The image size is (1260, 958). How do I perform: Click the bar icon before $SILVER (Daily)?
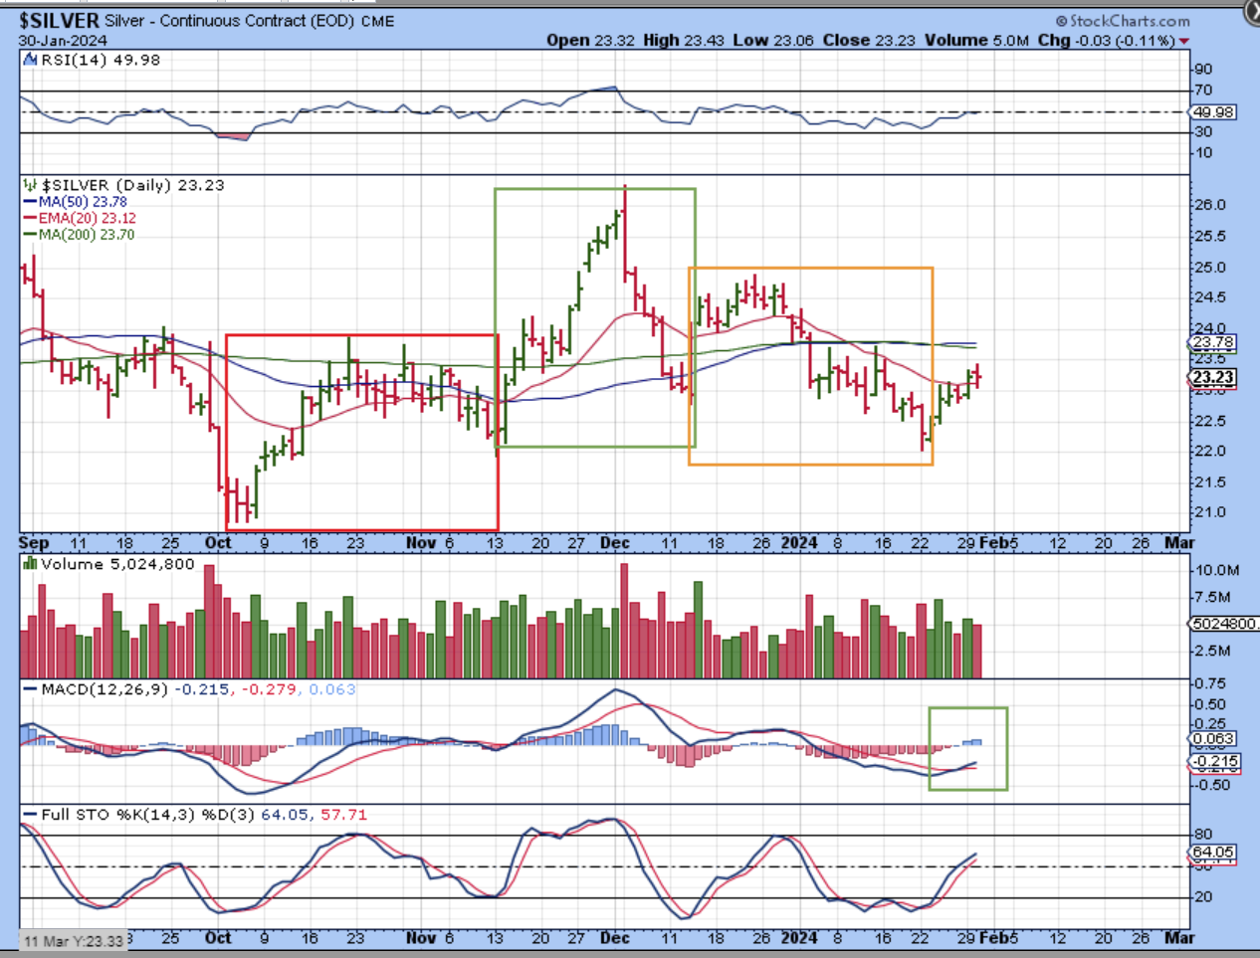click(31, 185)
